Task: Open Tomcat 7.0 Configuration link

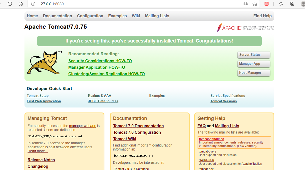Action: (x=137, y=132)
